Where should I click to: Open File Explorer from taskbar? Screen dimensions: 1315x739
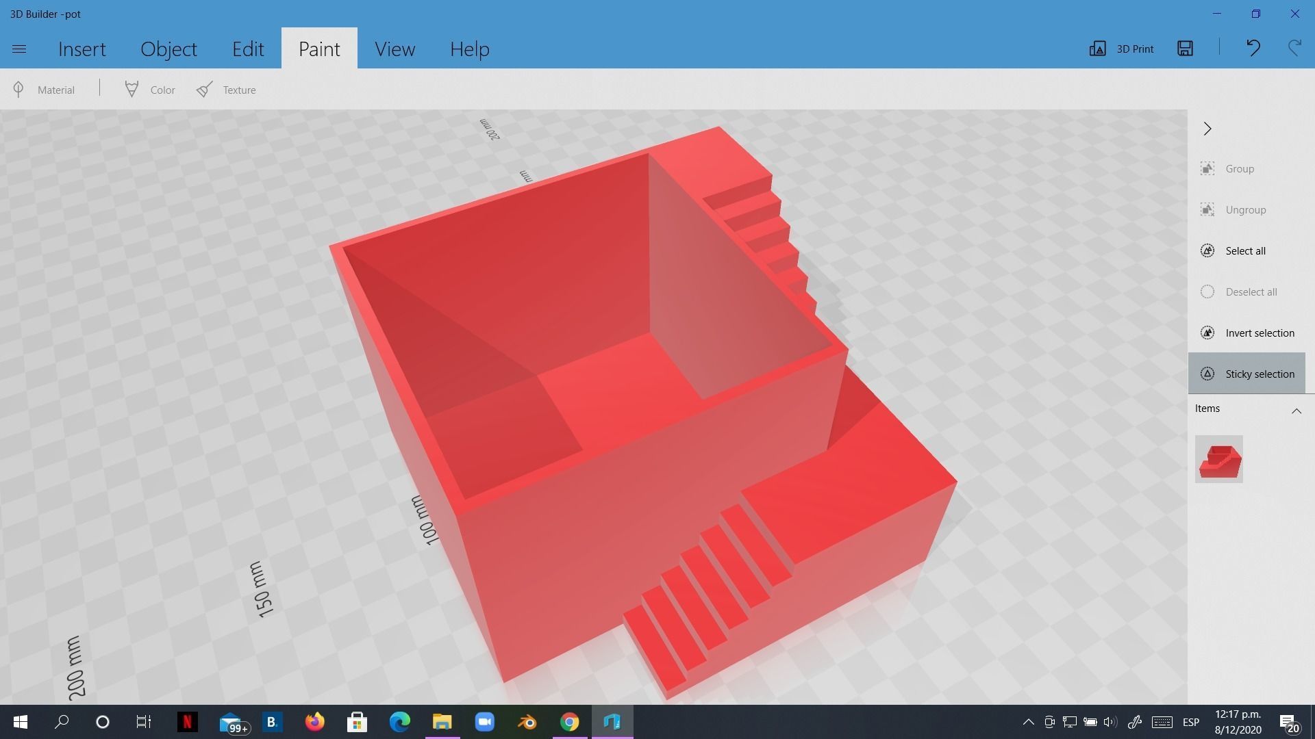point(442,722)
